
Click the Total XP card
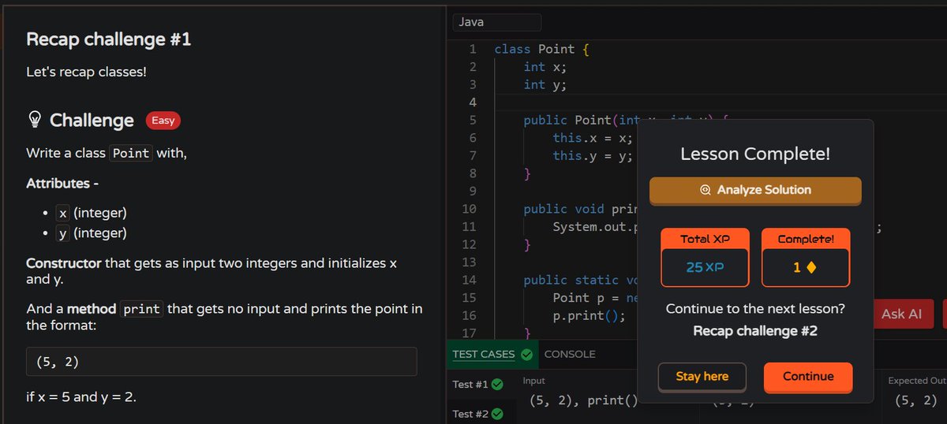pyautogui.click(x=706, y=258)
